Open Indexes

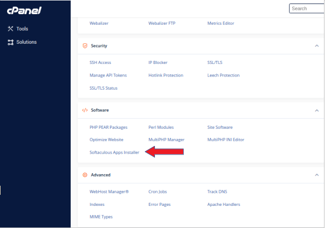click(97, 204)
